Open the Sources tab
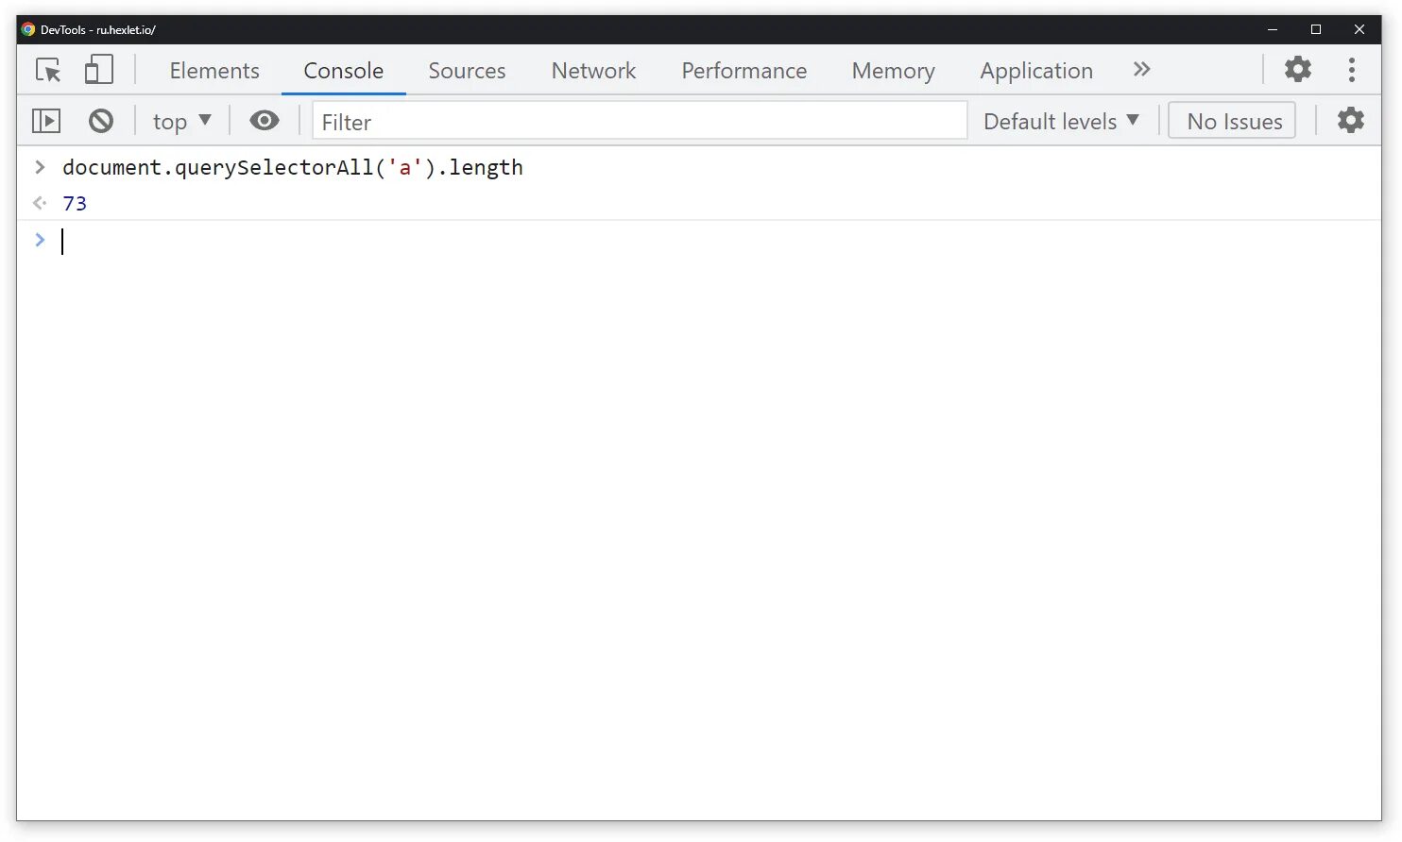Screen dimensions: 1402x842 tap(467, 71)
